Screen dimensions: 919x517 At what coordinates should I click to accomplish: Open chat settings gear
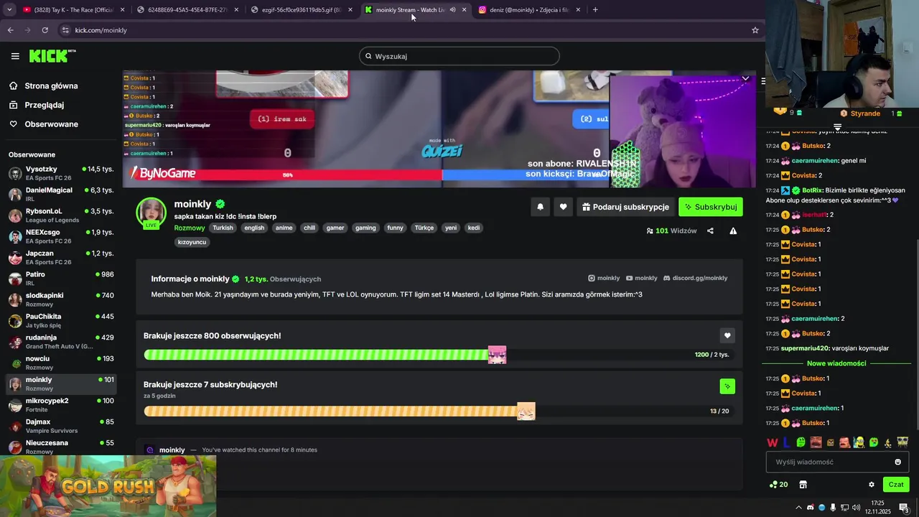[872, 485]
